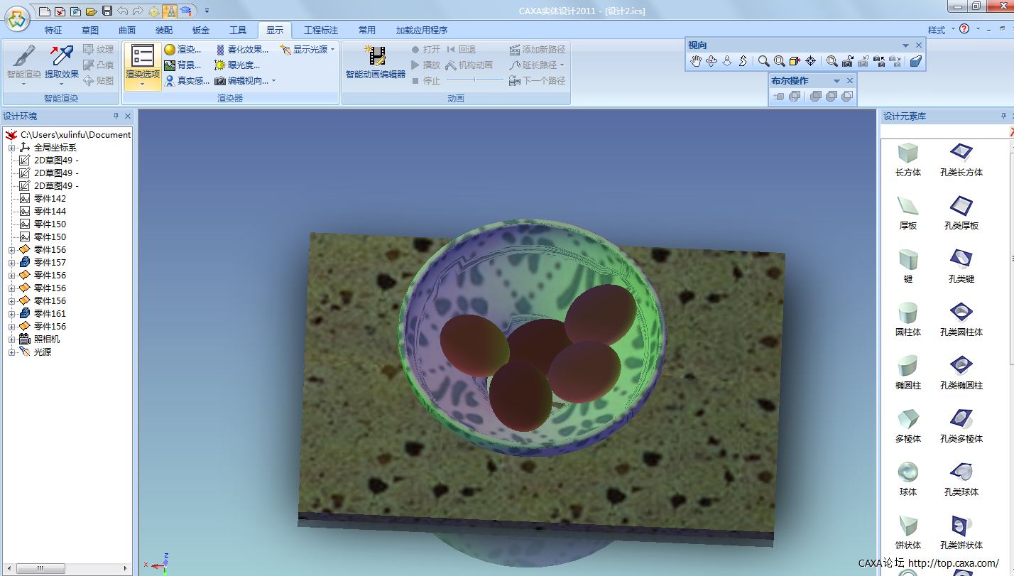Click the save disk icon in quick access toolbar
This screenshot has width=1014, height=576.
[x=107, y=11]
